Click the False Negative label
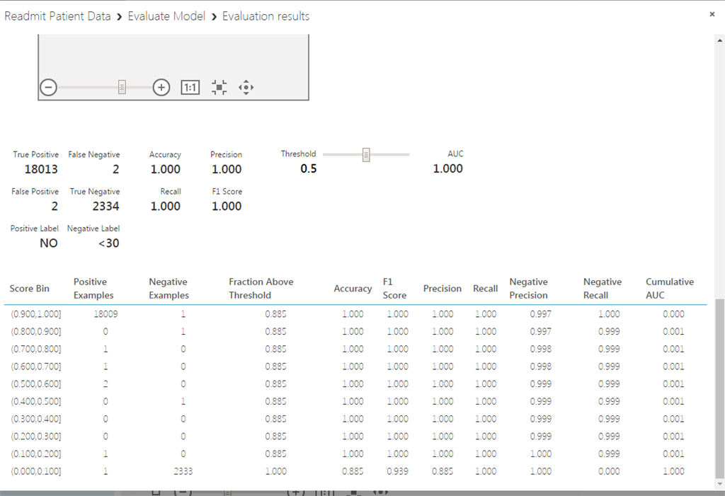Screen dimensions: 725x496 [x=94, y=155]
